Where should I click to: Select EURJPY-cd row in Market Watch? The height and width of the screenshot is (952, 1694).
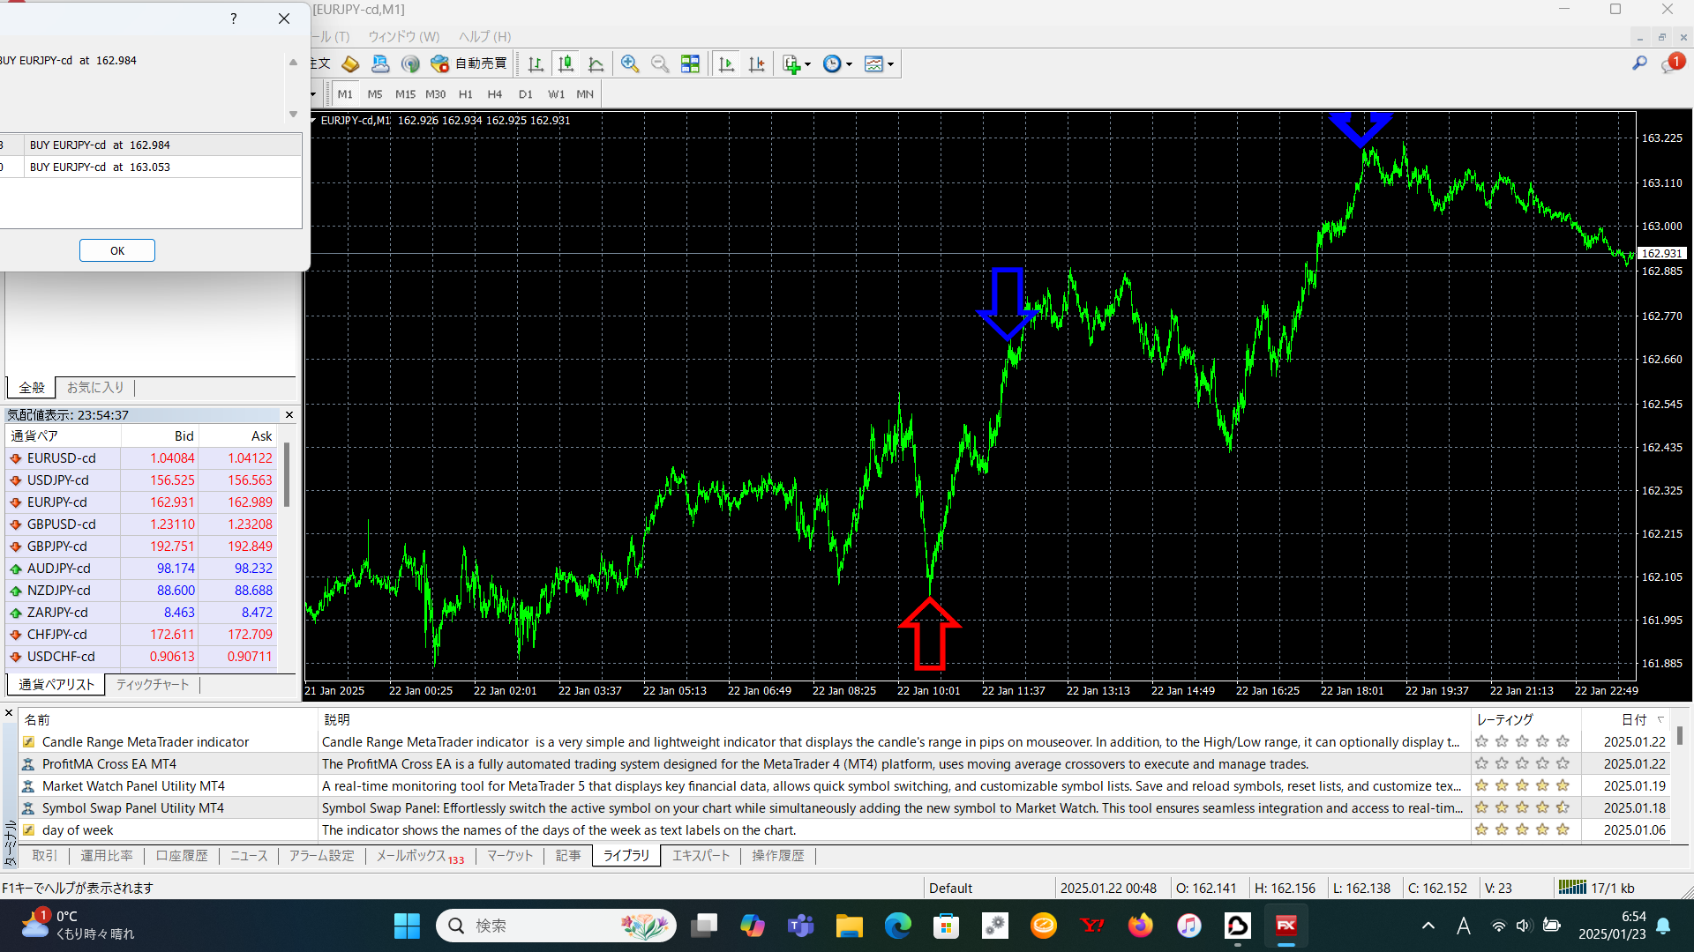(x=57, y=502)
